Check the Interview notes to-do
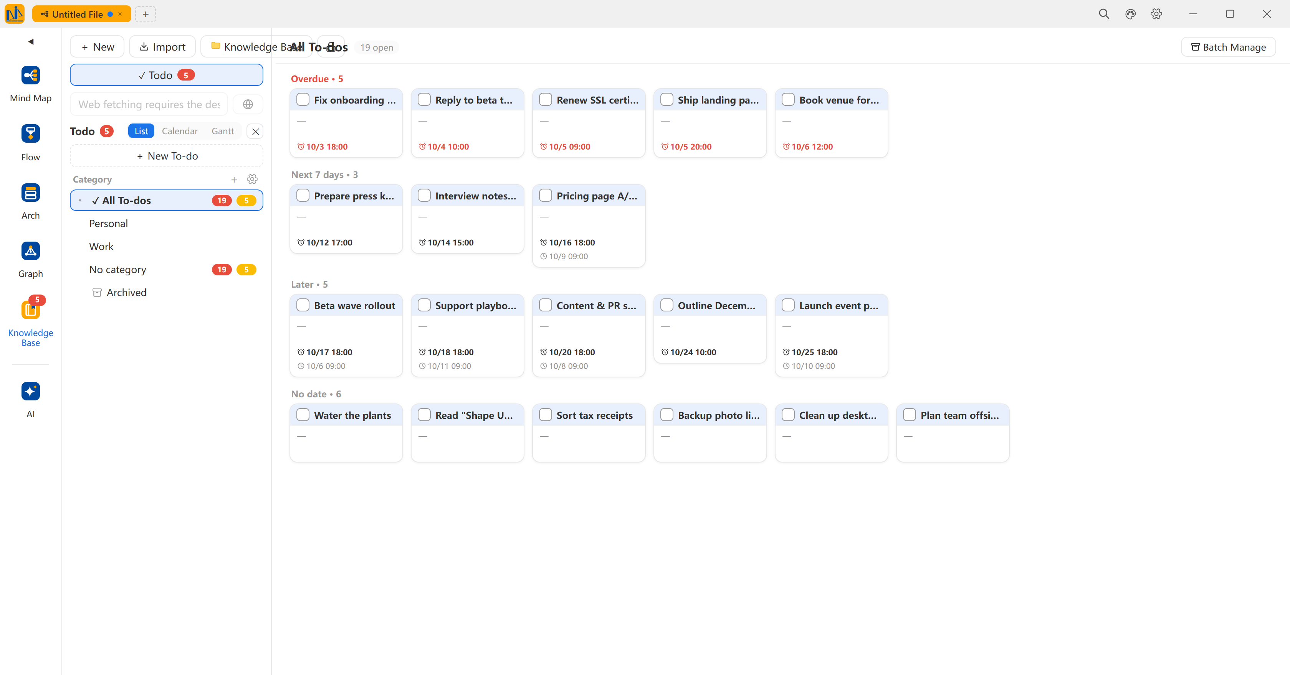Image resolution: width=1290 pixels, height=675 pixels. pos(424,196)
